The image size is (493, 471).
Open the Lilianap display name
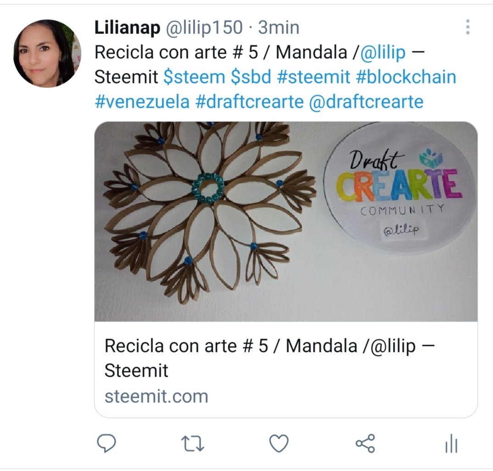(127, 27)
